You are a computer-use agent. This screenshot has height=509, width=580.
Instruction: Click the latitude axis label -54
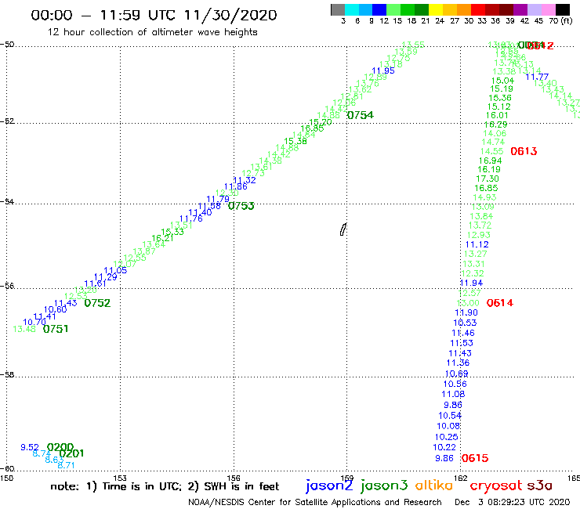pyautogui.click(x=7, y=201)
